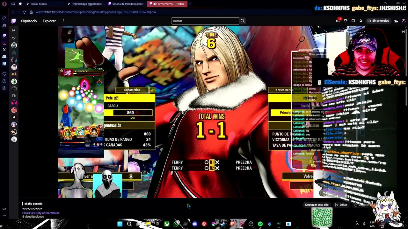Click the padlock site info icon
The image size is (408, 229).
31,12
